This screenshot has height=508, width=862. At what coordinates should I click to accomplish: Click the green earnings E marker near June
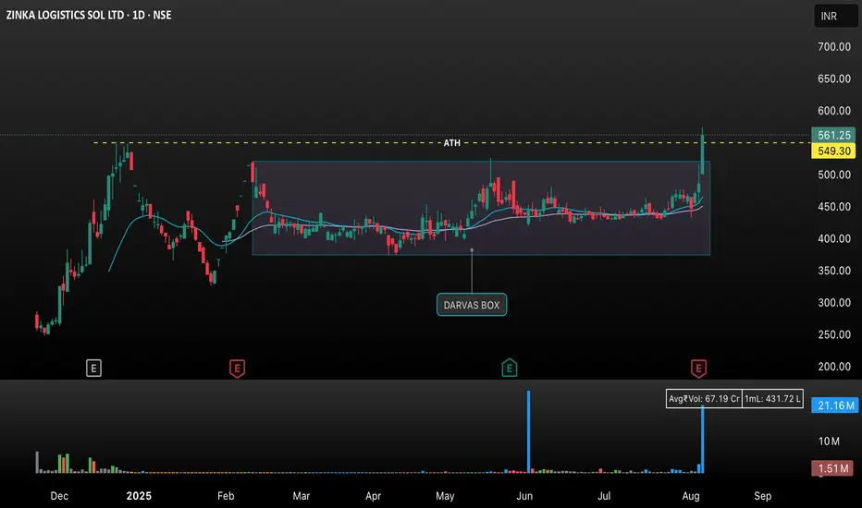pyautogui.click(x=509, y=368)
